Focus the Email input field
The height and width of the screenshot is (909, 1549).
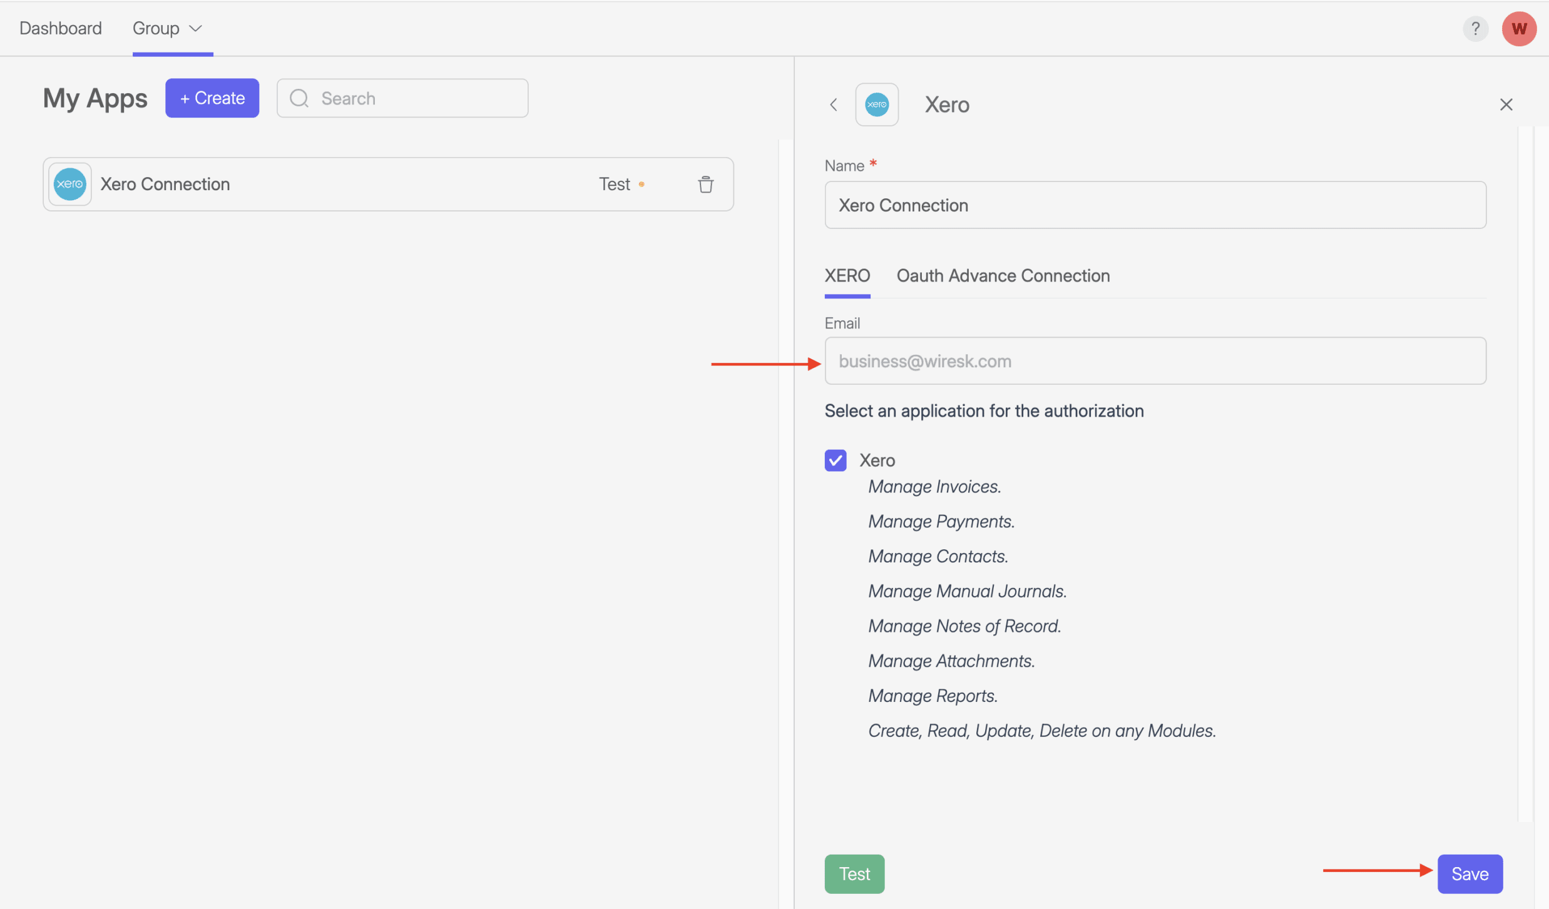(1155, 361)
